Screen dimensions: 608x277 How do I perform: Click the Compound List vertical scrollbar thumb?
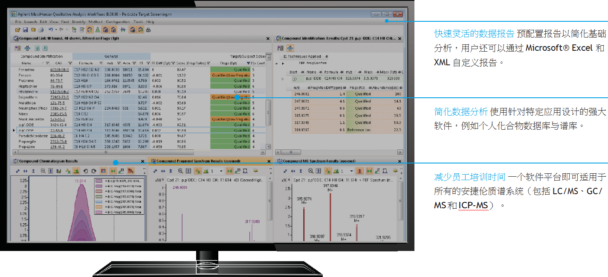[x=268, y=113]
